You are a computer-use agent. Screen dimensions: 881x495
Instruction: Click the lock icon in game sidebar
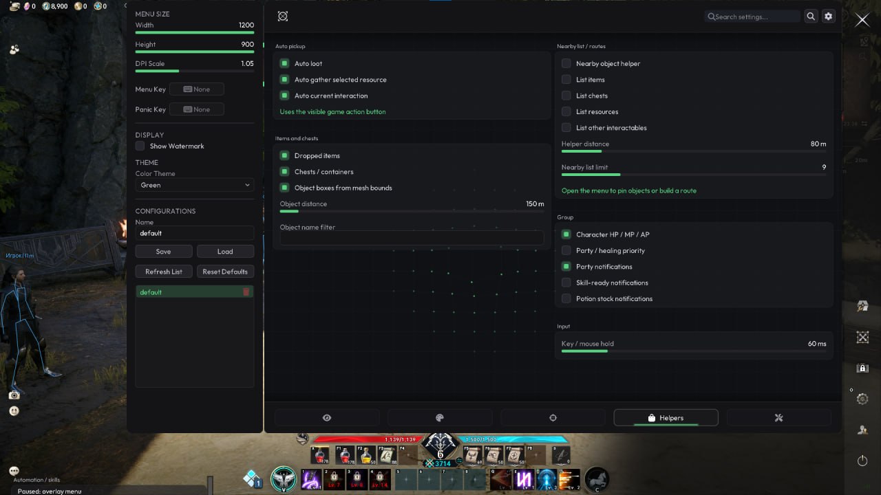pos(862,368)
